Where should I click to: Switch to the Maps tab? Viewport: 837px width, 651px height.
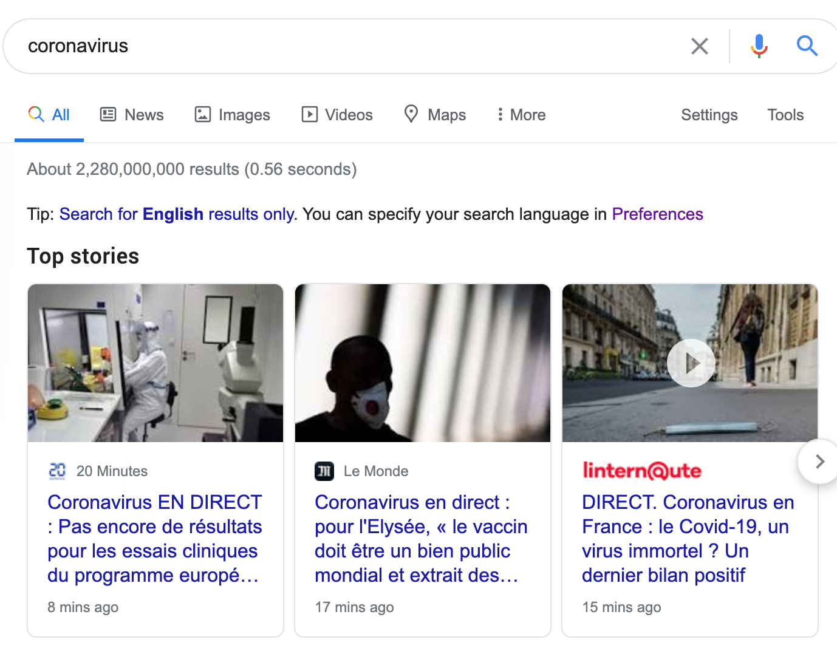click(x=435, y=115)
